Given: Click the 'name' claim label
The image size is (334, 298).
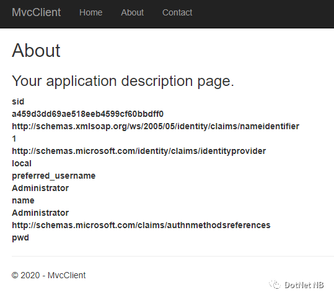Looking at the screenshot, I should tap(23, 201).
